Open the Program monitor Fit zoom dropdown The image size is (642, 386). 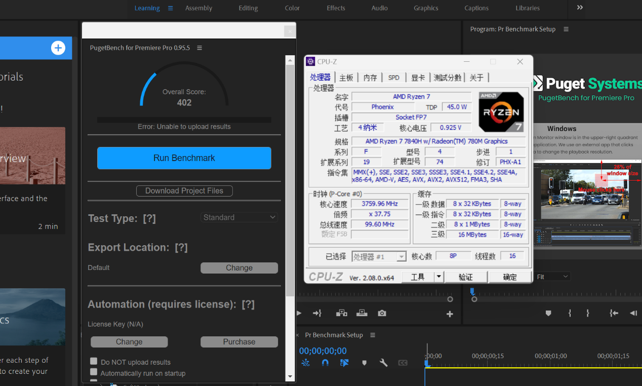pyautogui.click(x=552, y=277)
